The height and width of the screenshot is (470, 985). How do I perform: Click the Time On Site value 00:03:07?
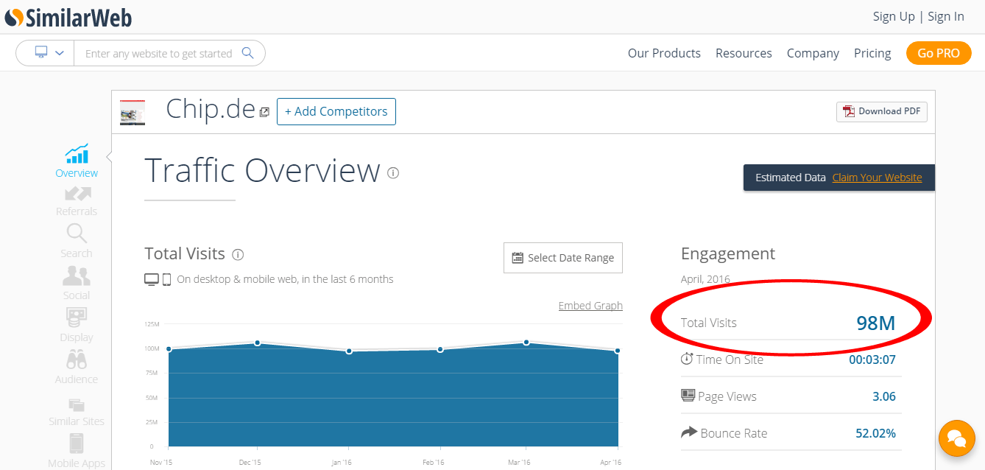pyautogui.click(x=872, y=359)
